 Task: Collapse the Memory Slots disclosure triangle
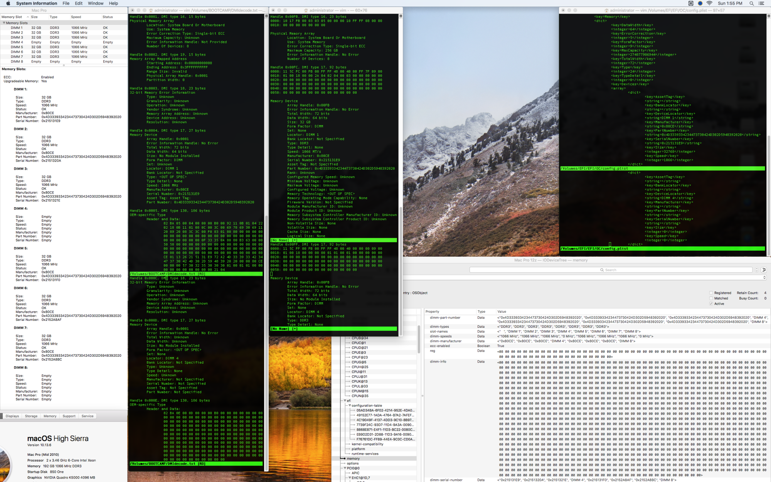click(x=4, y=23)
